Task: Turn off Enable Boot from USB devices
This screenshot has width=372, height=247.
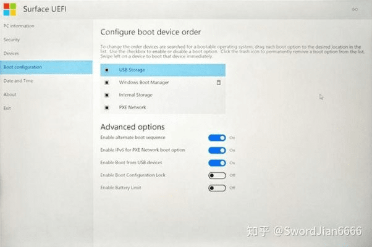Action: (x=217, y=163)
